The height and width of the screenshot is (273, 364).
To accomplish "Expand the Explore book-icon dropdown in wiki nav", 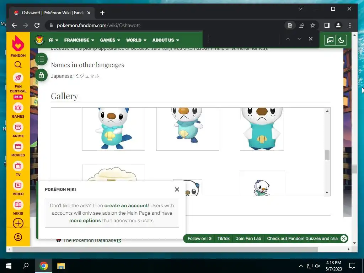I will pos(53,40).
